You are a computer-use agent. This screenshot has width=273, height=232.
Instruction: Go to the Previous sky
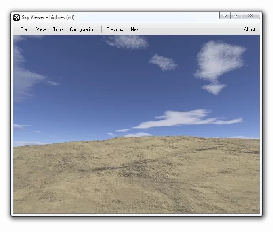click(115, 29)
